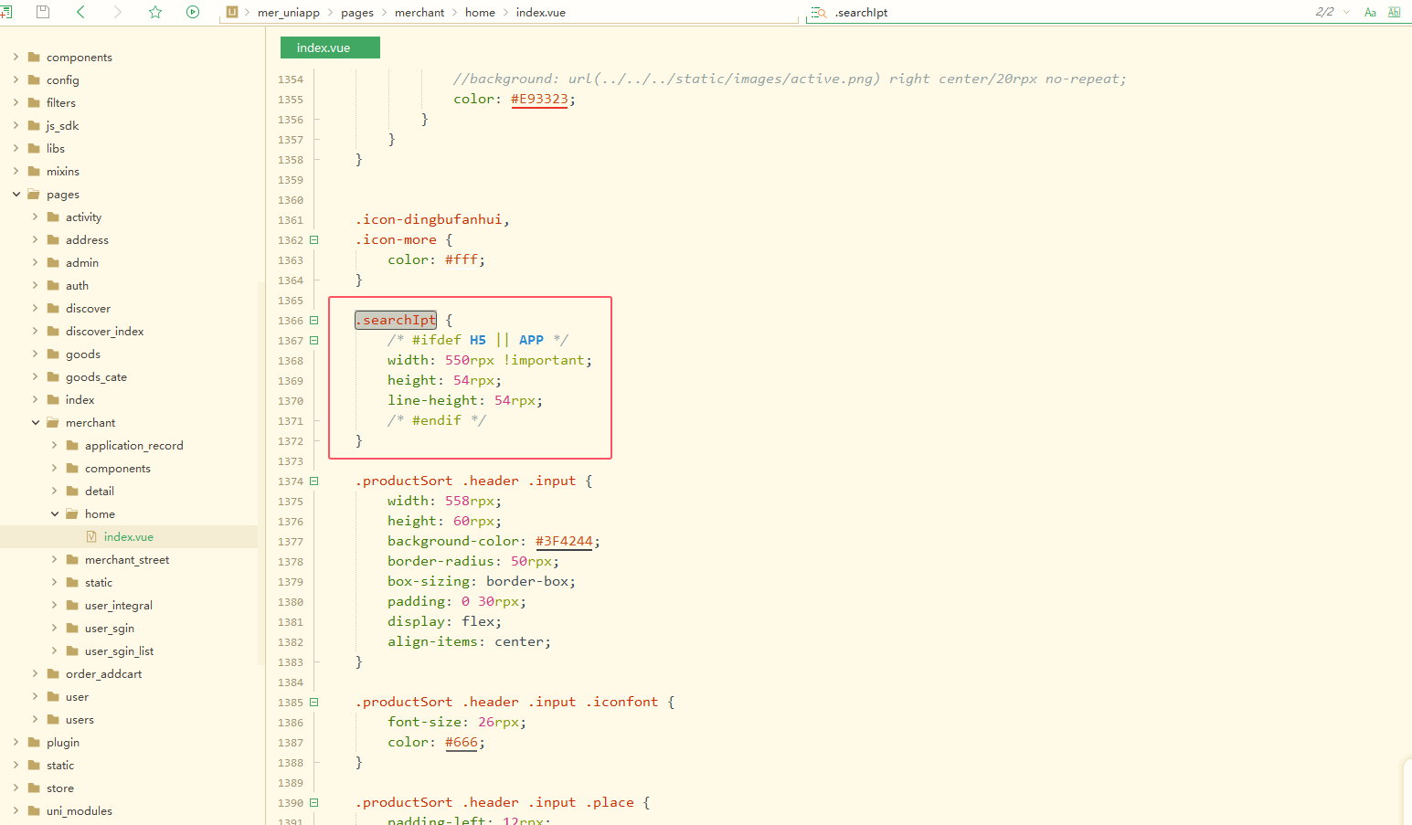This screenshot has height=825, width=1412.
Task: Click the in-file search icon
Action: [x=819, y=13]
